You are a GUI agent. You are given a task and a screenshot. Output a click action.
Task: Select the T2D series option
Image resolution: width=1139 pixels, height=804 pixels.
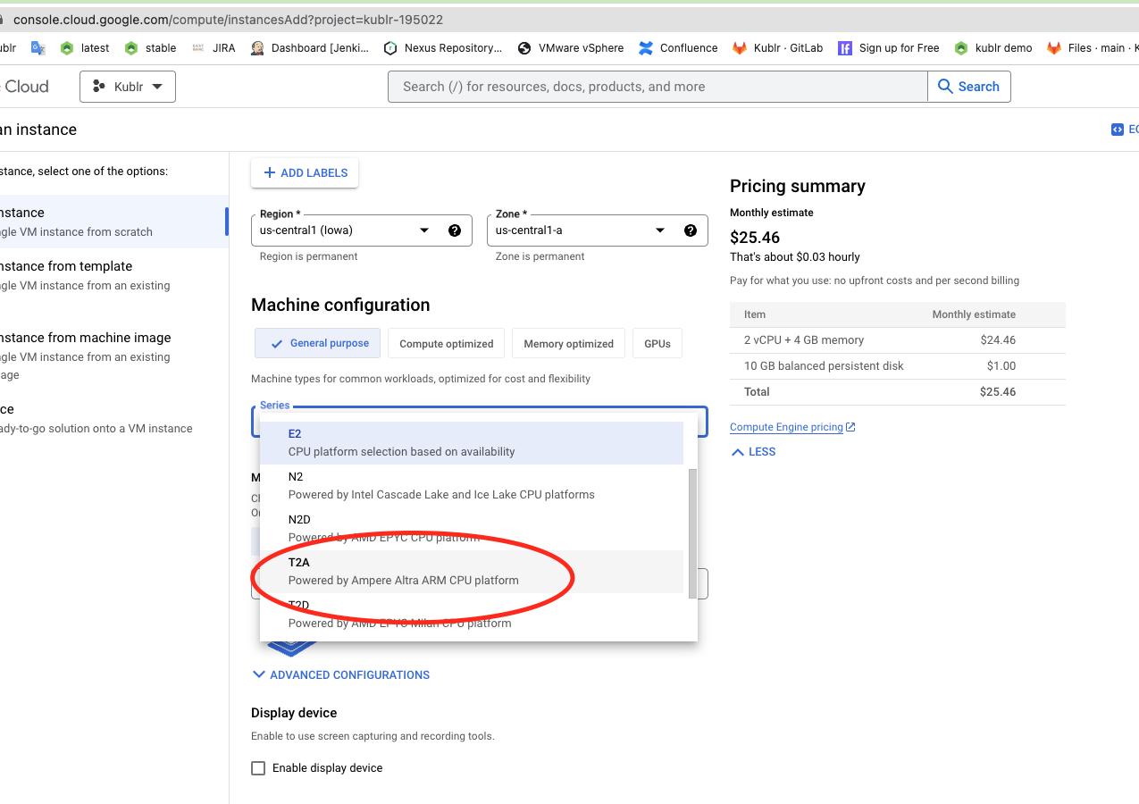[472, 615]
